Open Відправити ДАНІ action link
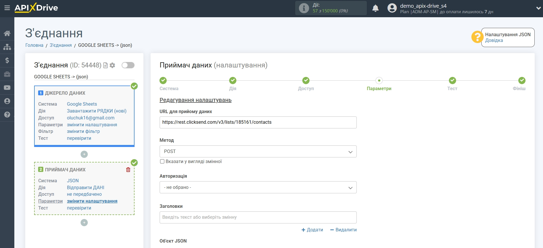Screen dimensions: 543x248 (85, 187)
